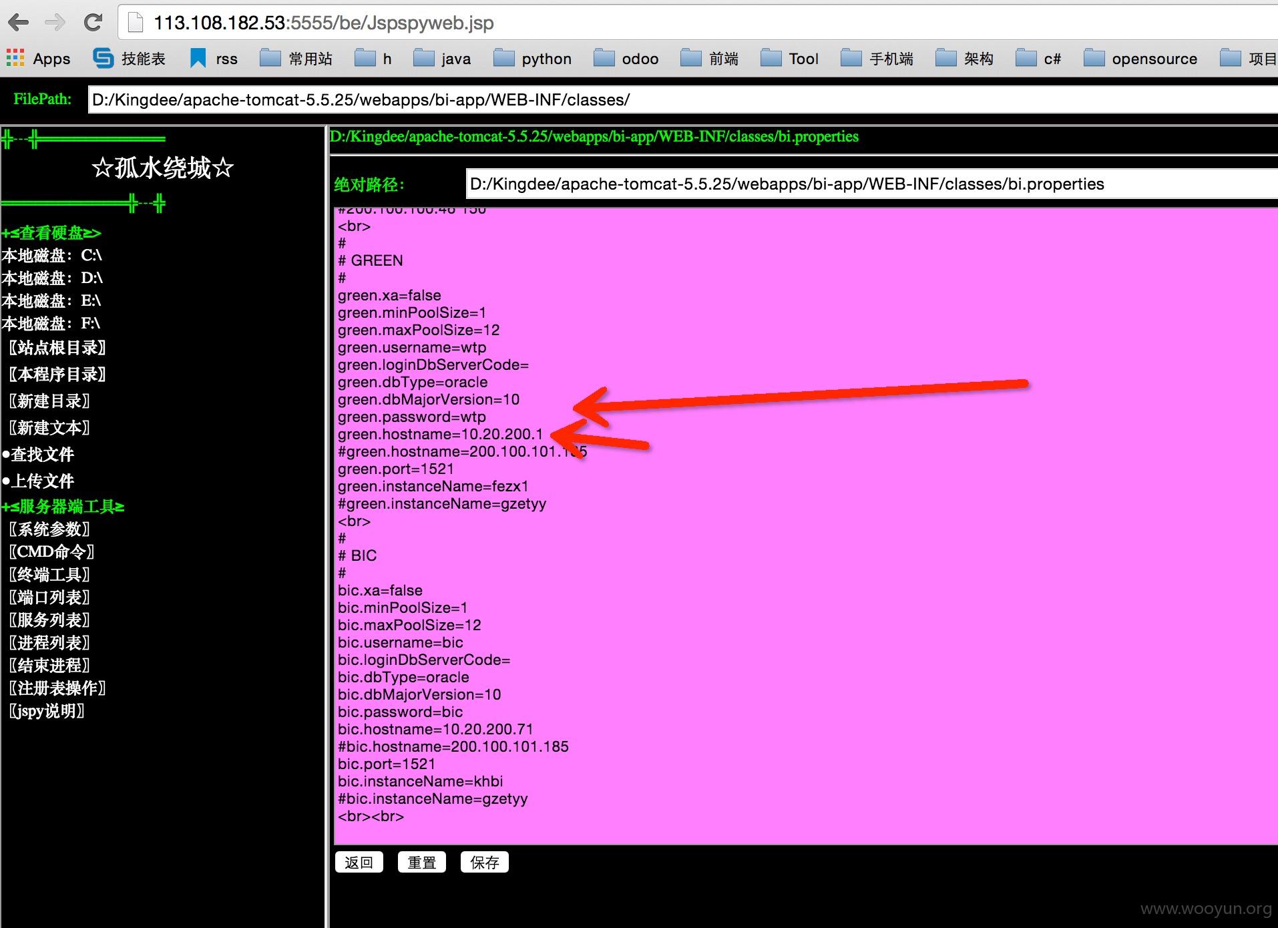Open the python bookmark folder
Viewport: 1278px width, 928px height.
tap(532, 59)
